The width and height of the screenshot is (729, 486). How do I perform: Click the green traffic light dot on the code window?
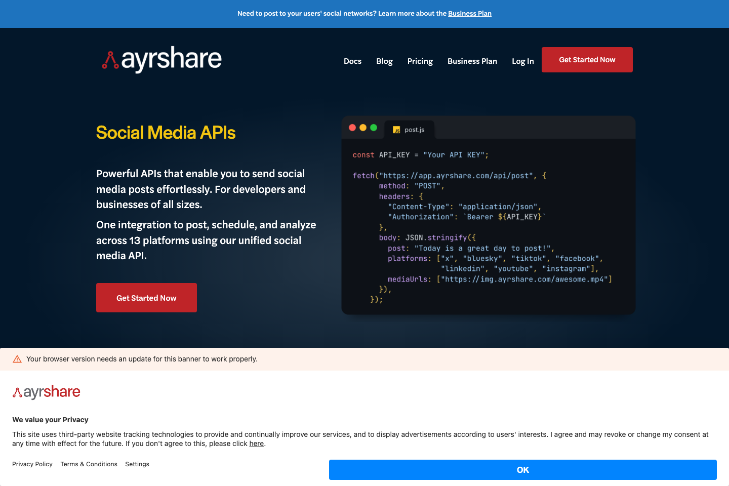[x=374, y=128]
